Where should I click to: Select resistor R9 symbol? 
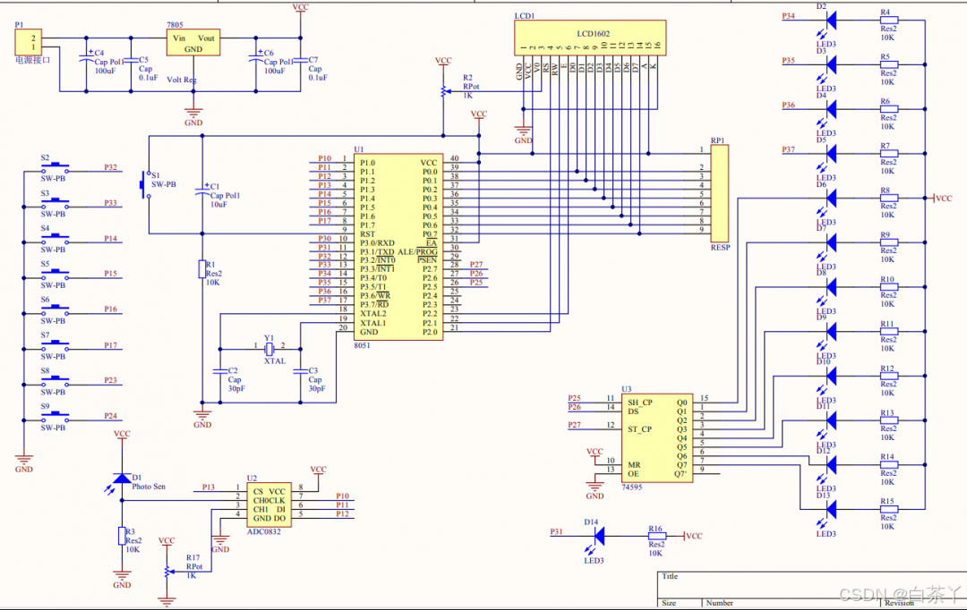click(x=889, y=242)
